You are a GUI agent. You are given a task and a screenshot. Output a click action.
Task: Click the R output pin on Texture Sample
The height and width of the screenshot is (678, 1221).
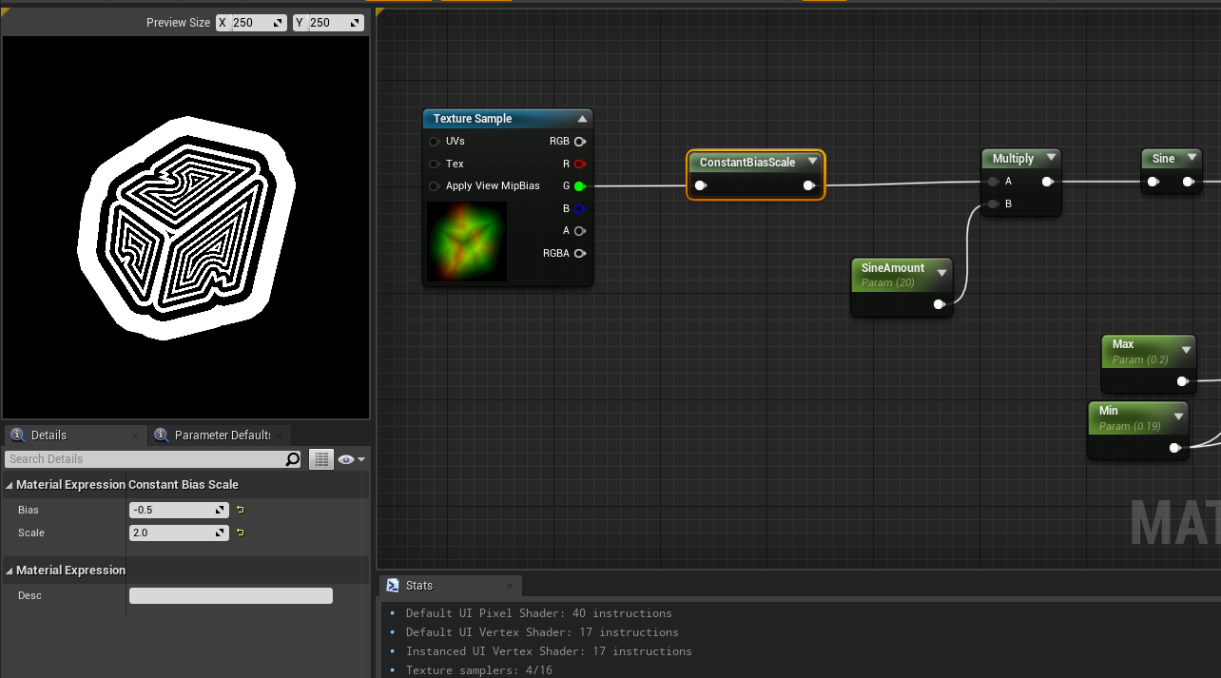coord(579,164)
